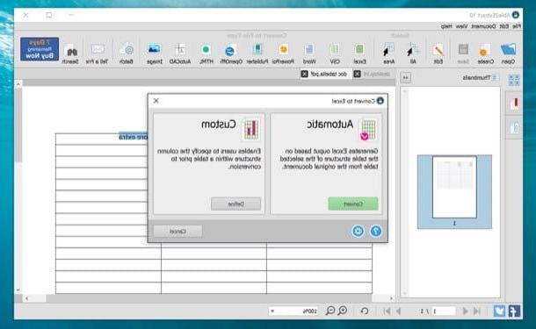The width and height of the screenshot is (536, 329).
Task: Choose the Select All tool
Action: click(413, 50)
